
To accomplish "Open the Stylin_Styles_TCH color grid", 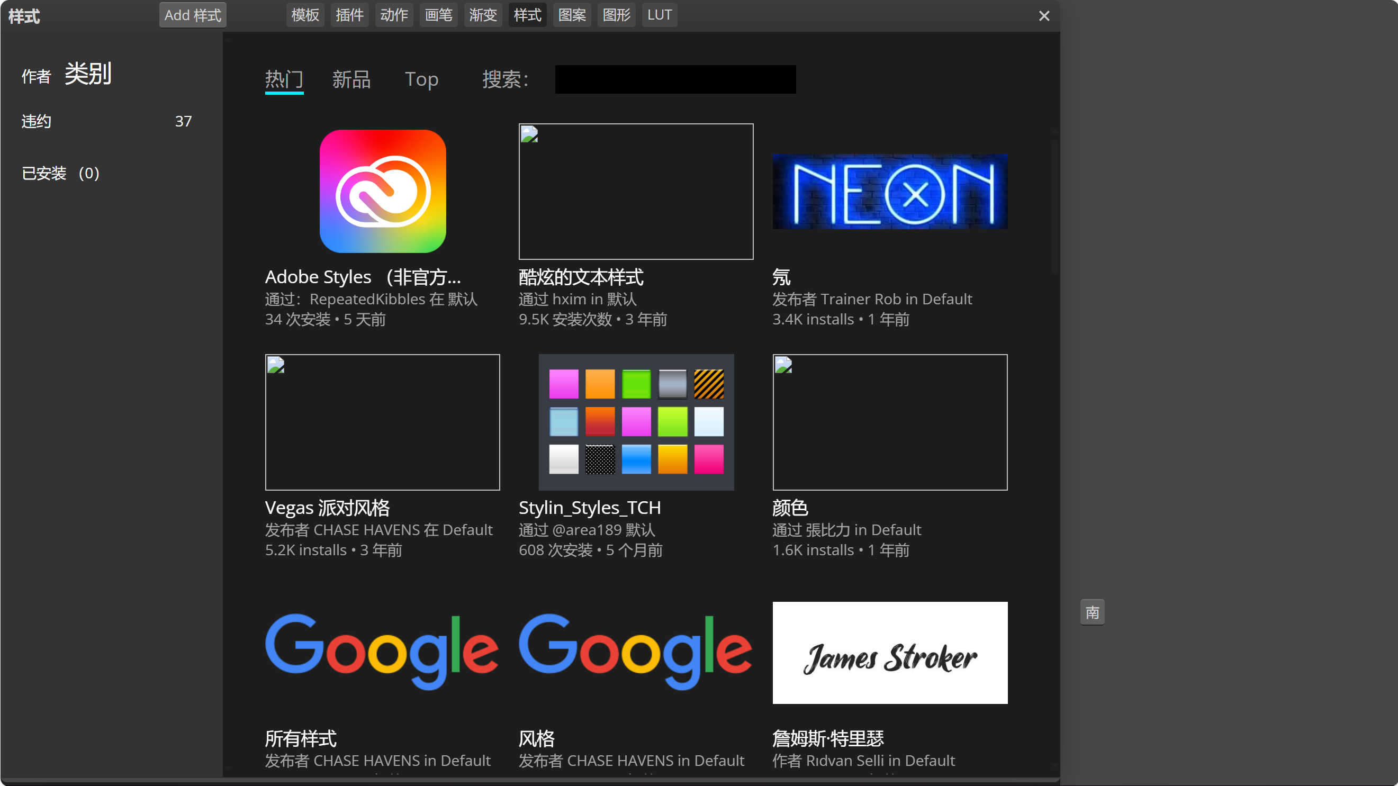I will click(636, 422).
